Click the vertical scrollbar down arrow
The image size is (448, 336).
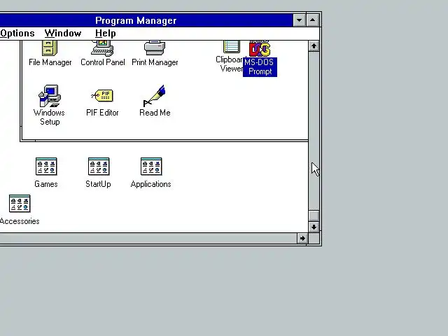point(314,227)
